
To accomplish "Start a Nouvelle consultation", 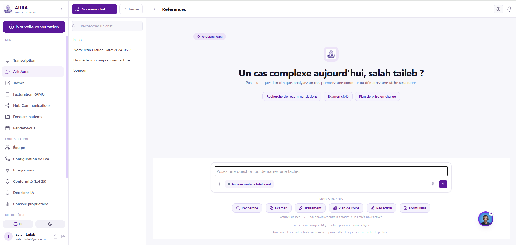I will (x=34, y=27).
